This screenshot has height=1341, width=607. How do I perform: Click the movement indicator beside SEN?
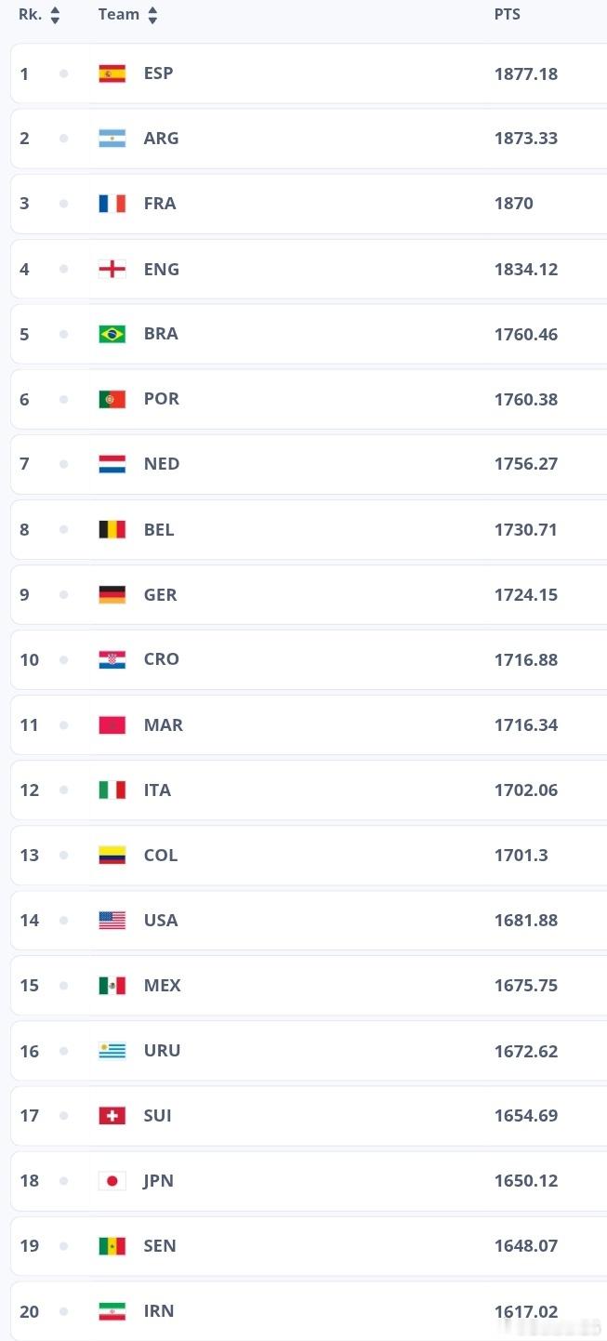[x=64, y=1245]
